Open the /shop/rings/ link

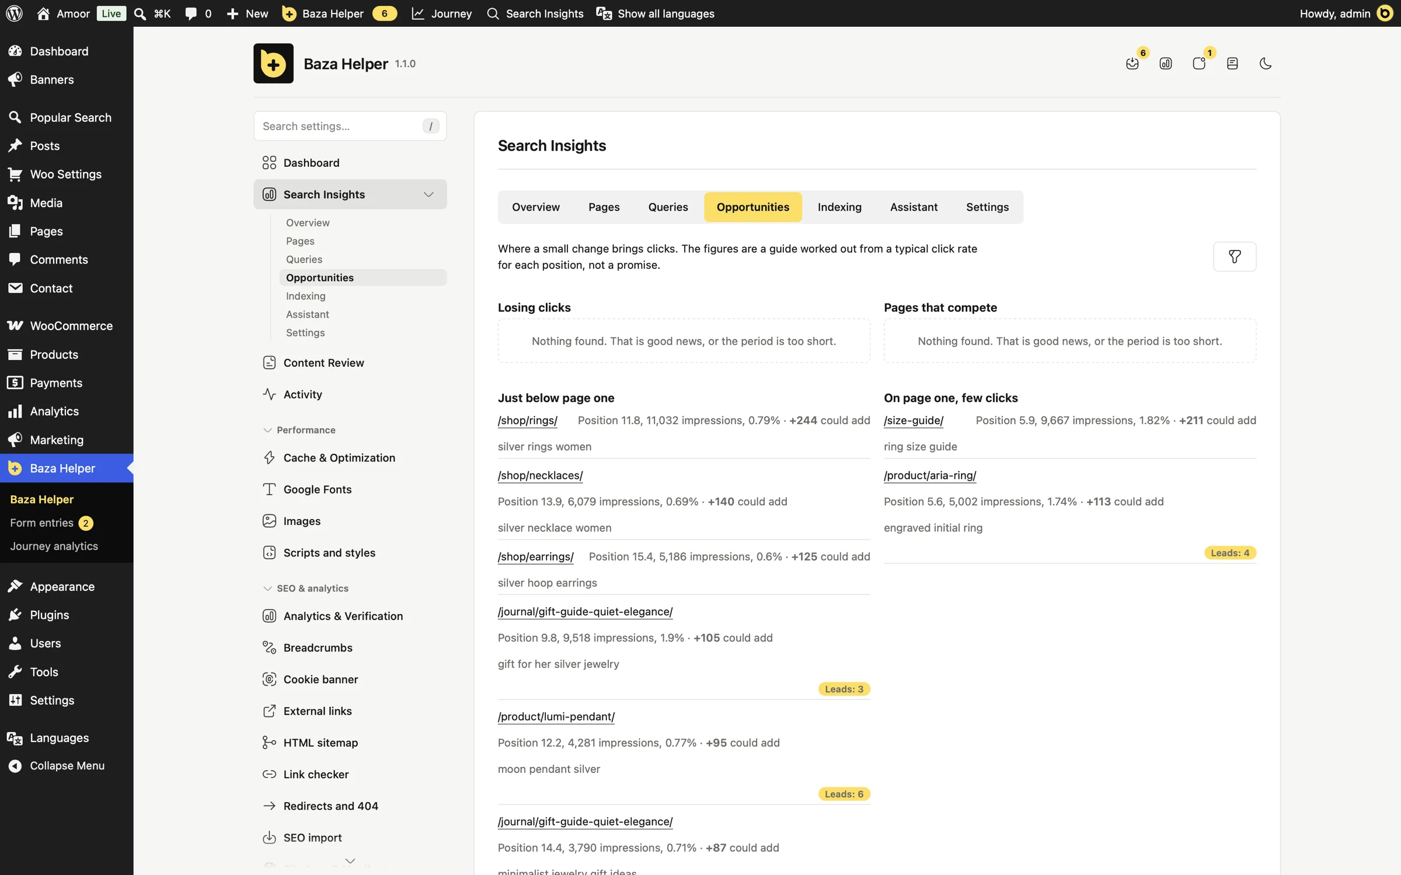[528, 420]
